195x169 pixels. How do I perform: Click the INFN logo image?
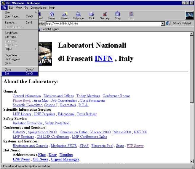click(x=45, y=54)
